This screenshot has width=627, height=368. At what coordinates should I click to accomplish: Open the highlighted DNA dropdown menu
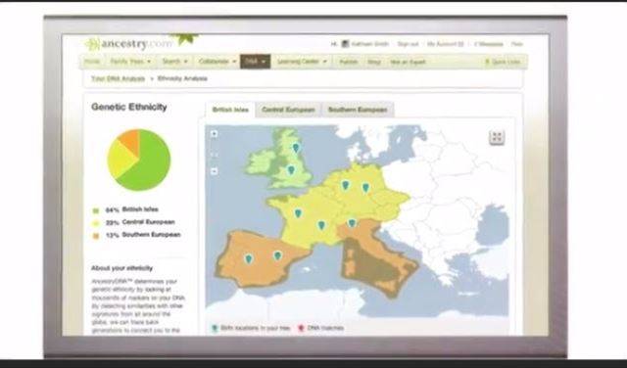[255, 62]
